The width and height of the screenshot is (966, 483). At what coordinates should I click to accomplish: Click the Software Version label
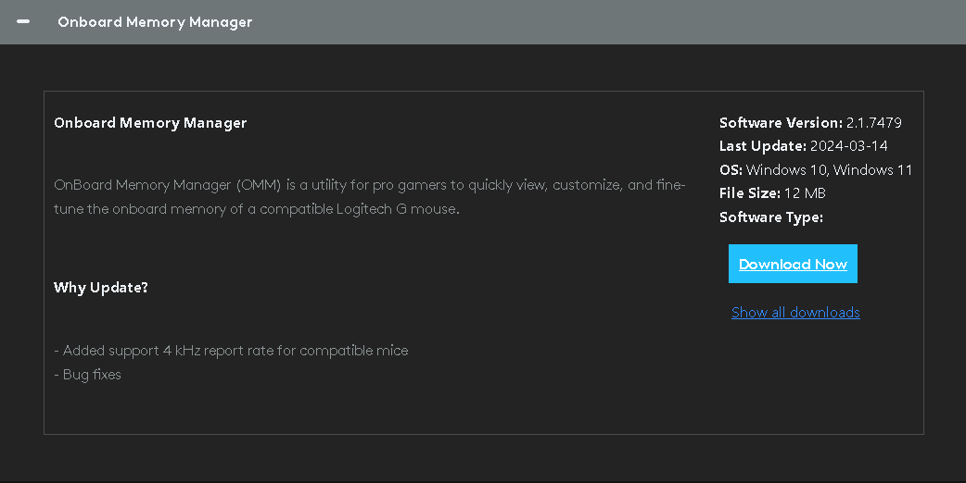[x=781, y=122]
